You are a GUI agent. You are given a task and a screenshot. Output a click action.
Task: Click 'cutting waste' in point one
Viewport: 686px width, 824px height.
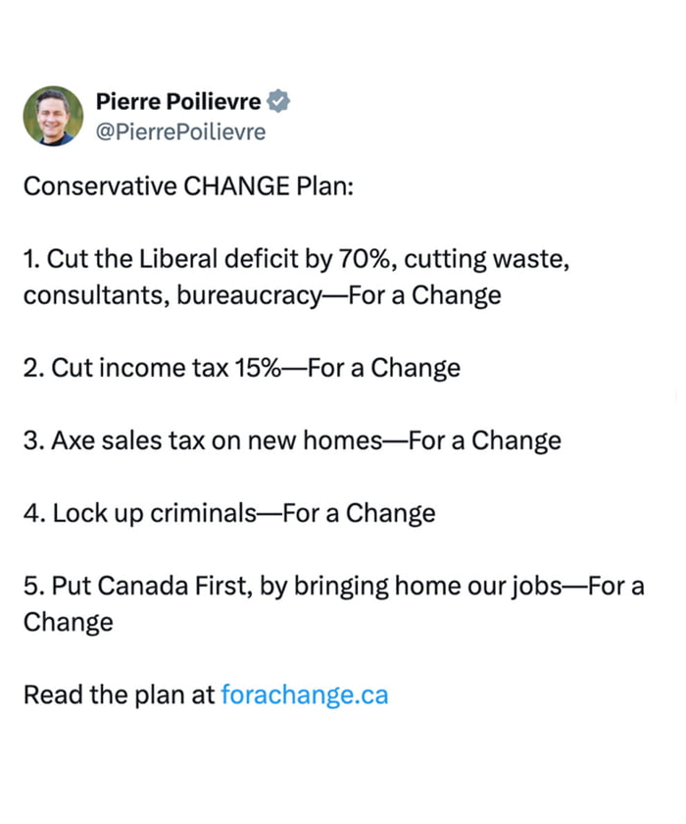tap(480, 260)
